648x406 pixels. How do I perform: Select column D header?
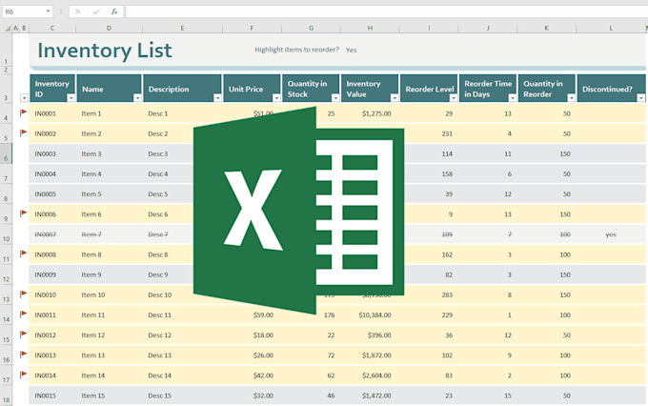click(109, 29)
